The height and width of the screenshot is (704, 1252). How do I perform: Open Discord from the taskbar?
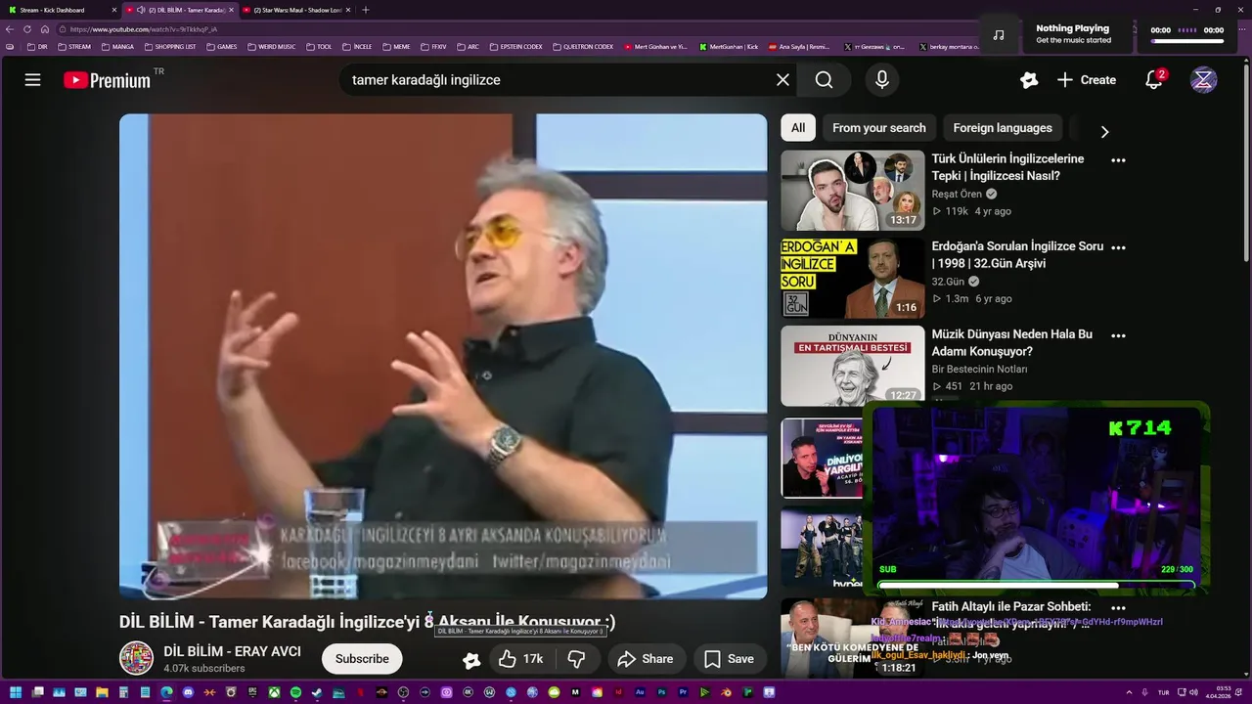click(188, 693)
